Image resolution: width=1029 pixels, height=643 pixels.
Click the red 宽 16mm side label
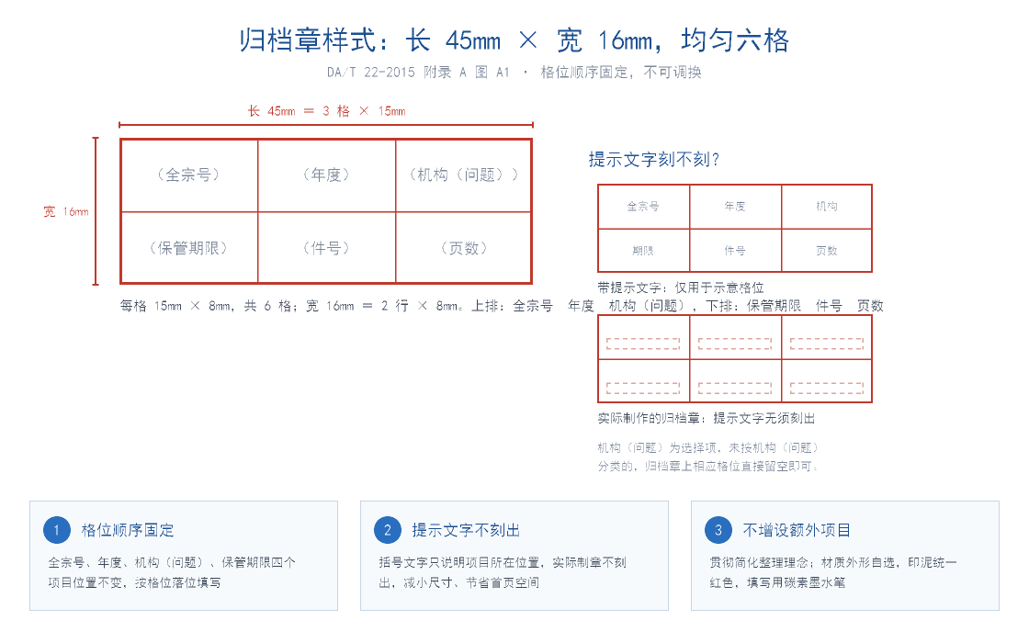point(66,211)
